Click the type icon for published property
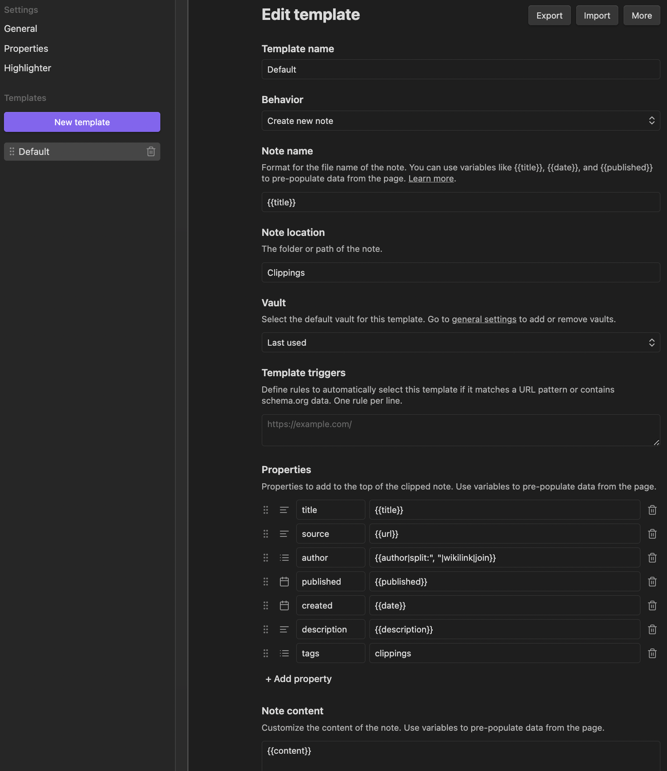The height and width of the screenshot is (771, 667). click(x=284, y=582)
